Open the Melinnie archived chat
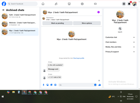 click(20, 24)
